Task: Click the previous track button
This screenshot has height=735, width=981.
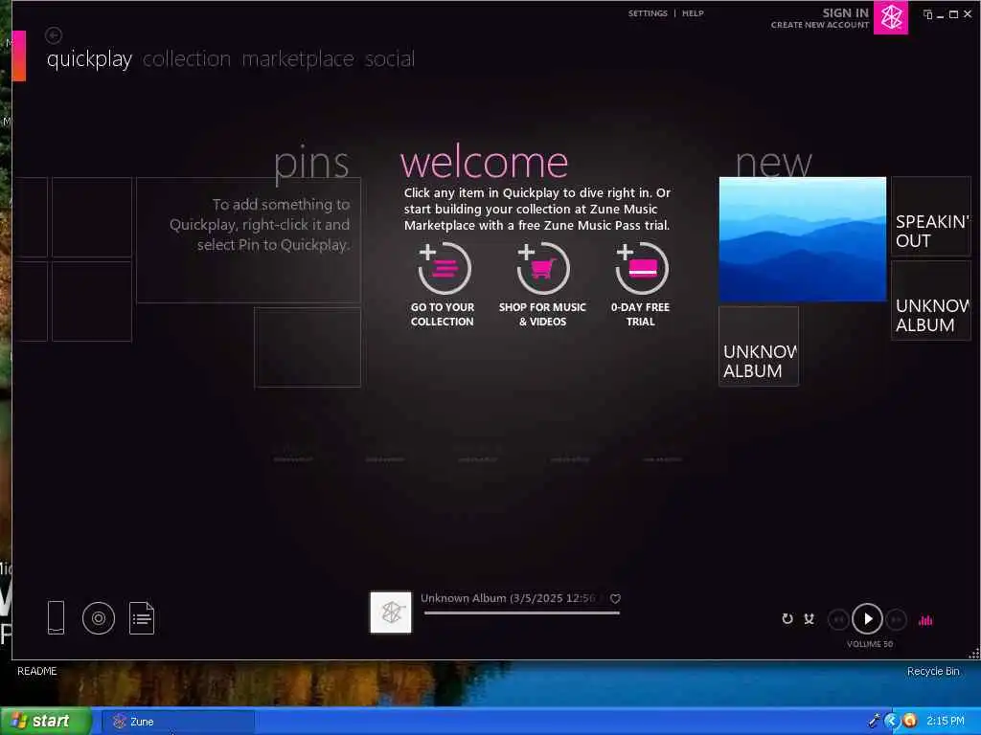Action: (838, 619)
